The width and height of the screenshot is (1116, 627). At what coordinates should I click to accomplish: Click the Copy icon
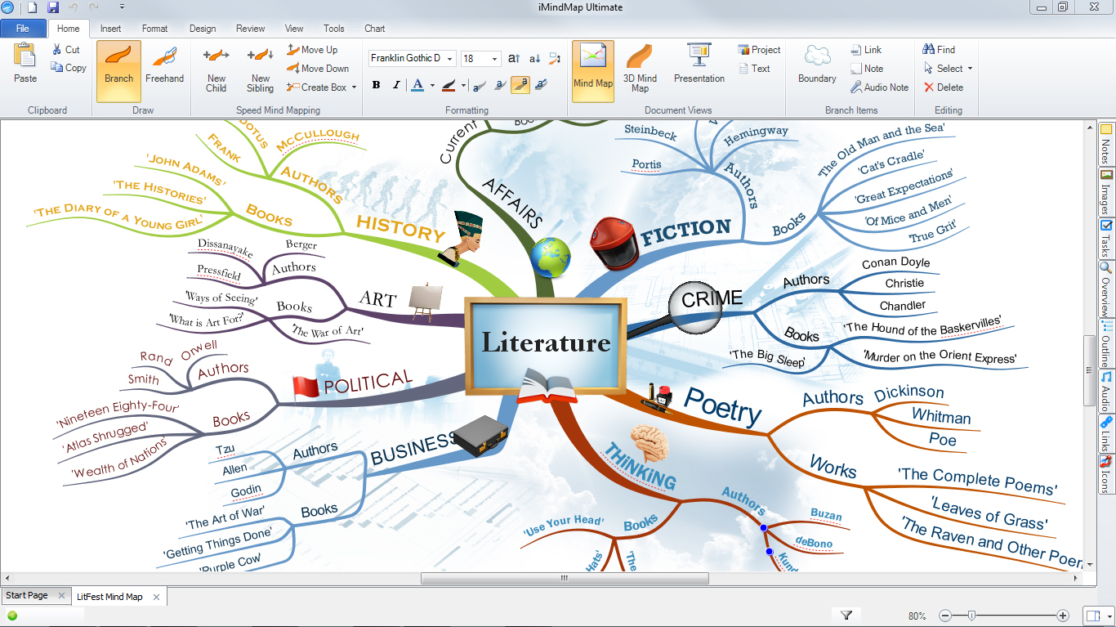[x=57, y=68]
